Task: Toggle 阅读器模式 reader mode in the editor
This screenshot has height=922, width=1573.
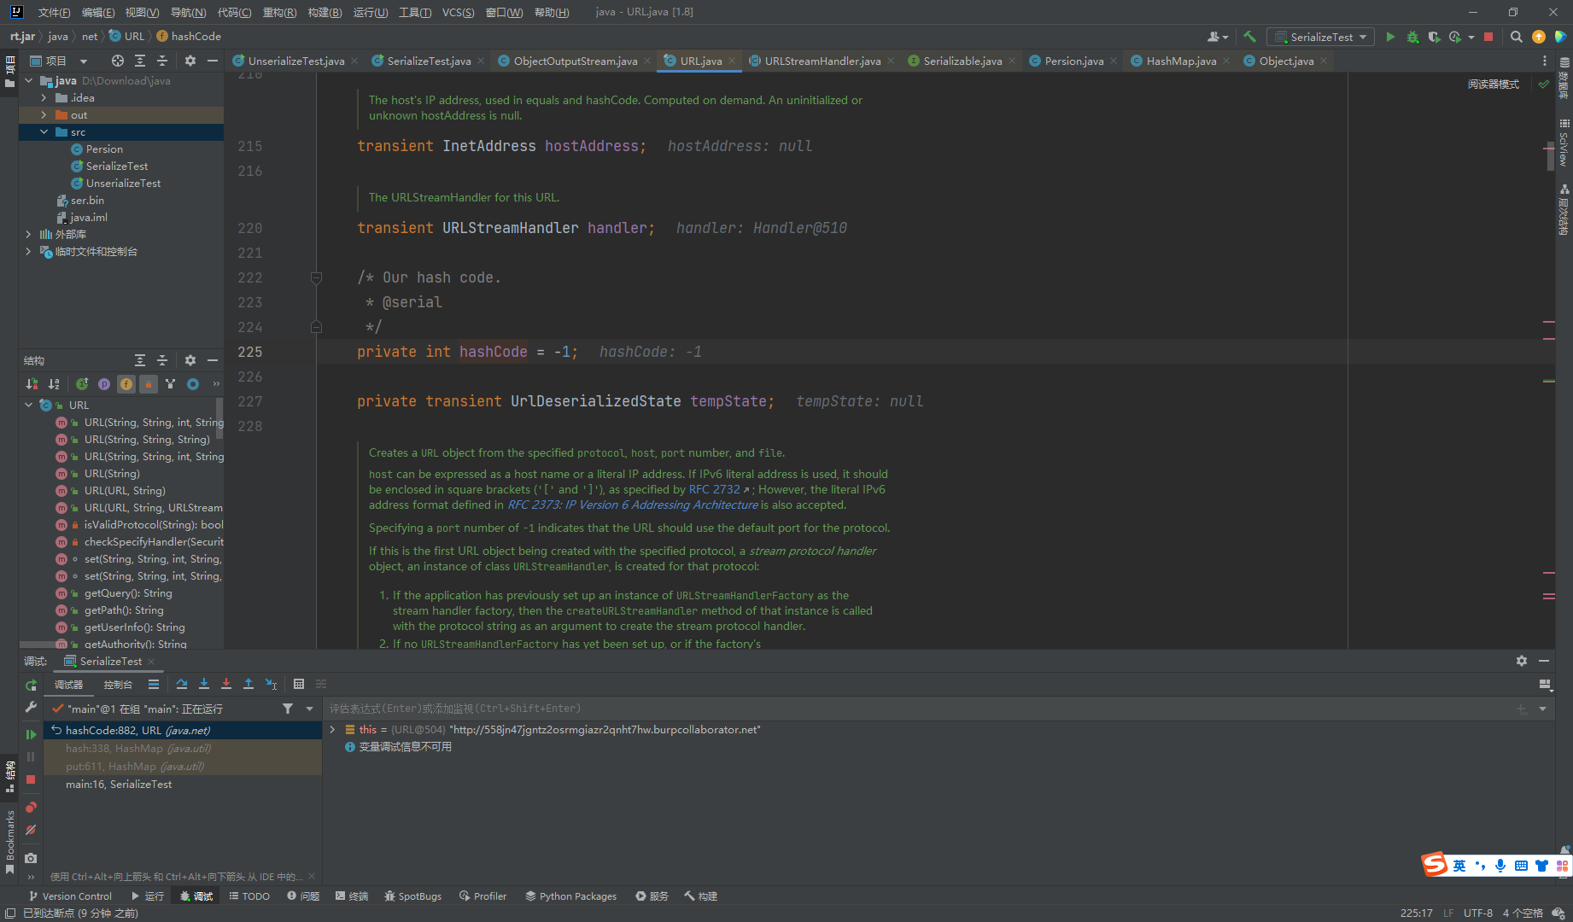Action: [1494, 84]
